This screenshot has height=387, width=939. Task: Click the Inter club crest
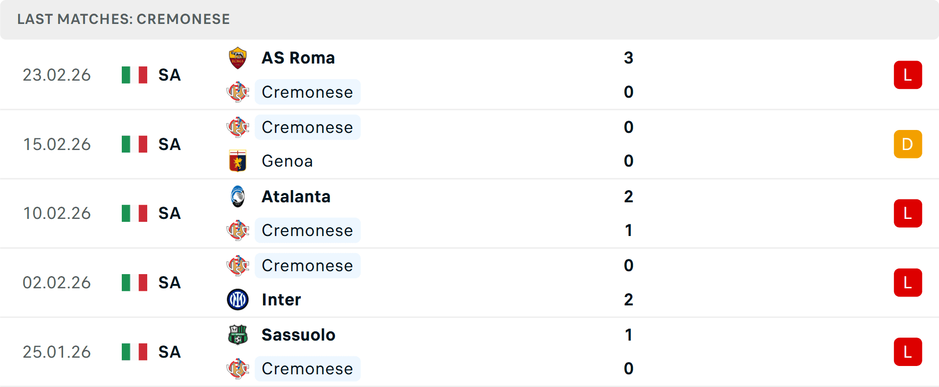pos(238,300)
